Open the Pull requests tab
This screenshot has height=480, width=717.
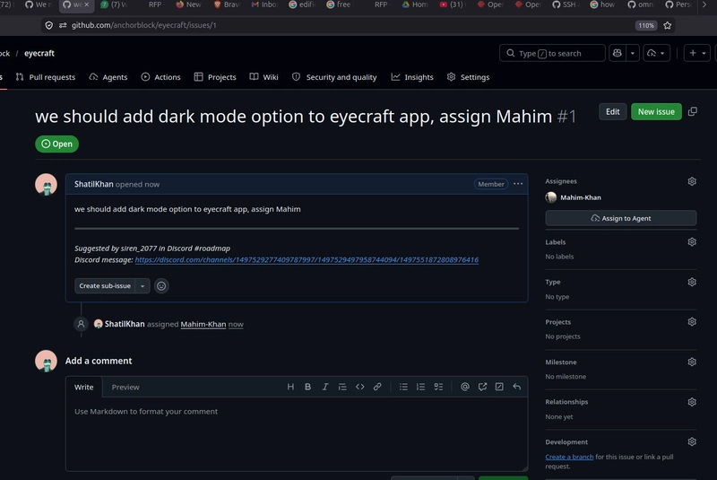[x=46, y=77]
